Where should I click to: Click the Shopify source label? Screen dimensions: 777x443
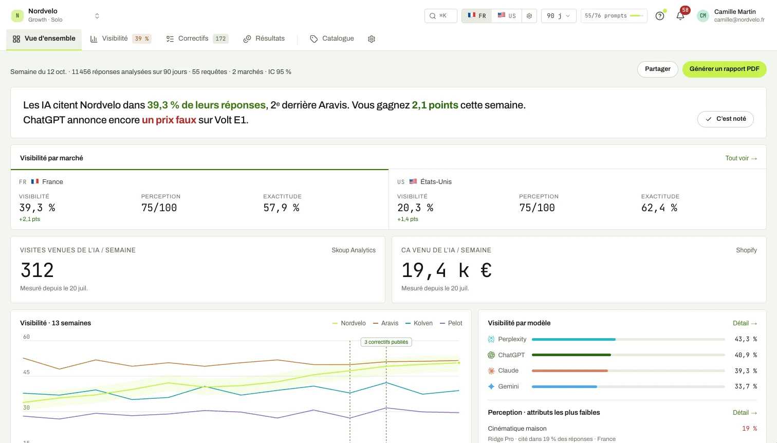click(x=746, y=250)
